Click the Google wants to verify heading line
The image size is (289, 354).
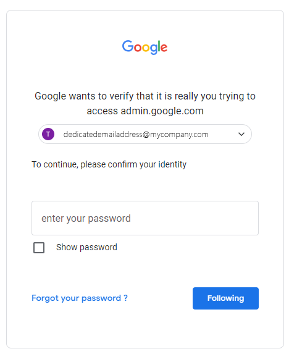[145, 96]
